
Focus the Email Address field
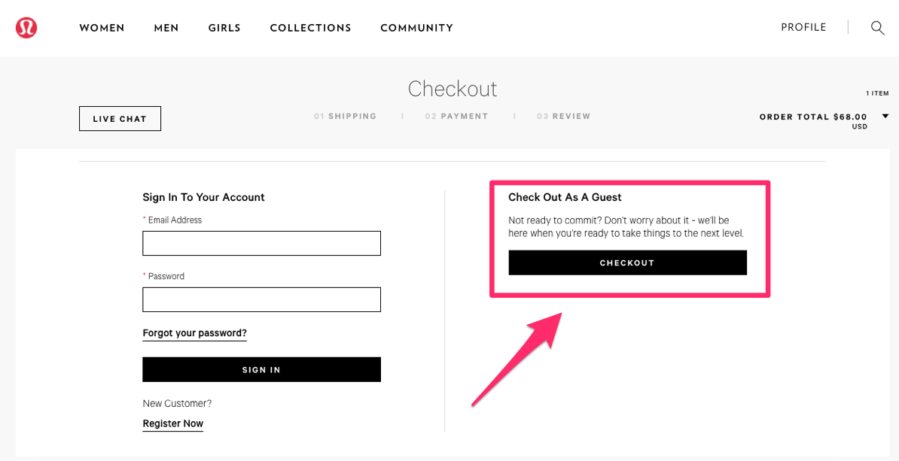(261, 244)
